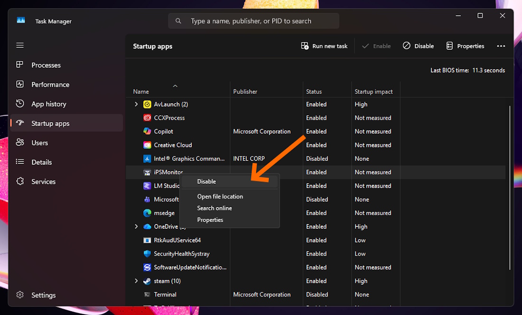Choose Disable in the context menu
Screen dimensions: 522x315
[x=229, y=182]
